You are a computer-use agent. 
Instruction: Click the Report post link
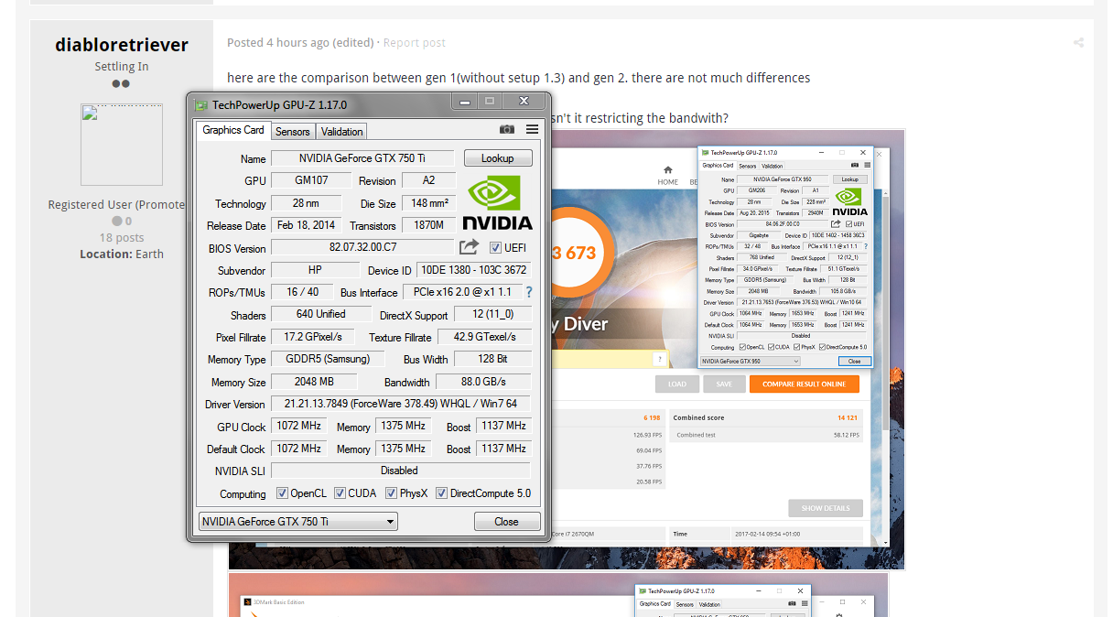pyautogui.click(x=415, y=43)
